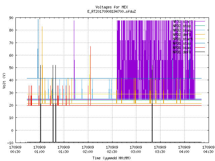Click the yellow legend line for NPD1 start
This screenshot has width=215, height=161.
pos(200,39)
